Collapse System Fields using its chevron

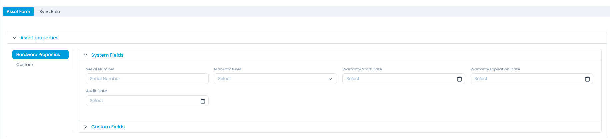(x=85, y=55)
